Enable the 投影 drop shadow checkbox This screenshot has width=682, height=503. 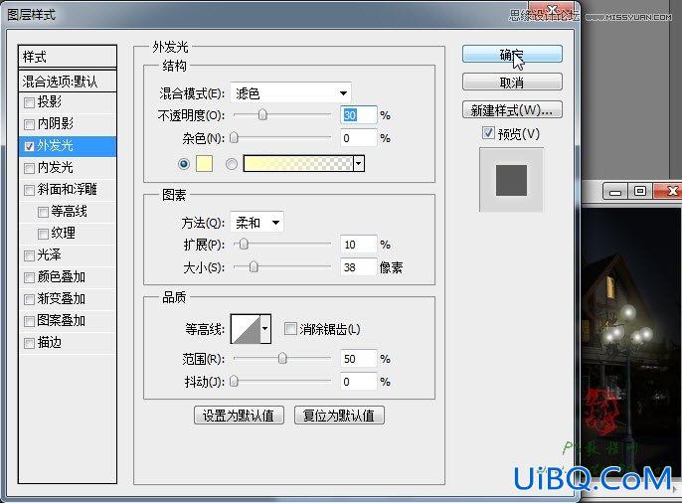pos(29,102)
